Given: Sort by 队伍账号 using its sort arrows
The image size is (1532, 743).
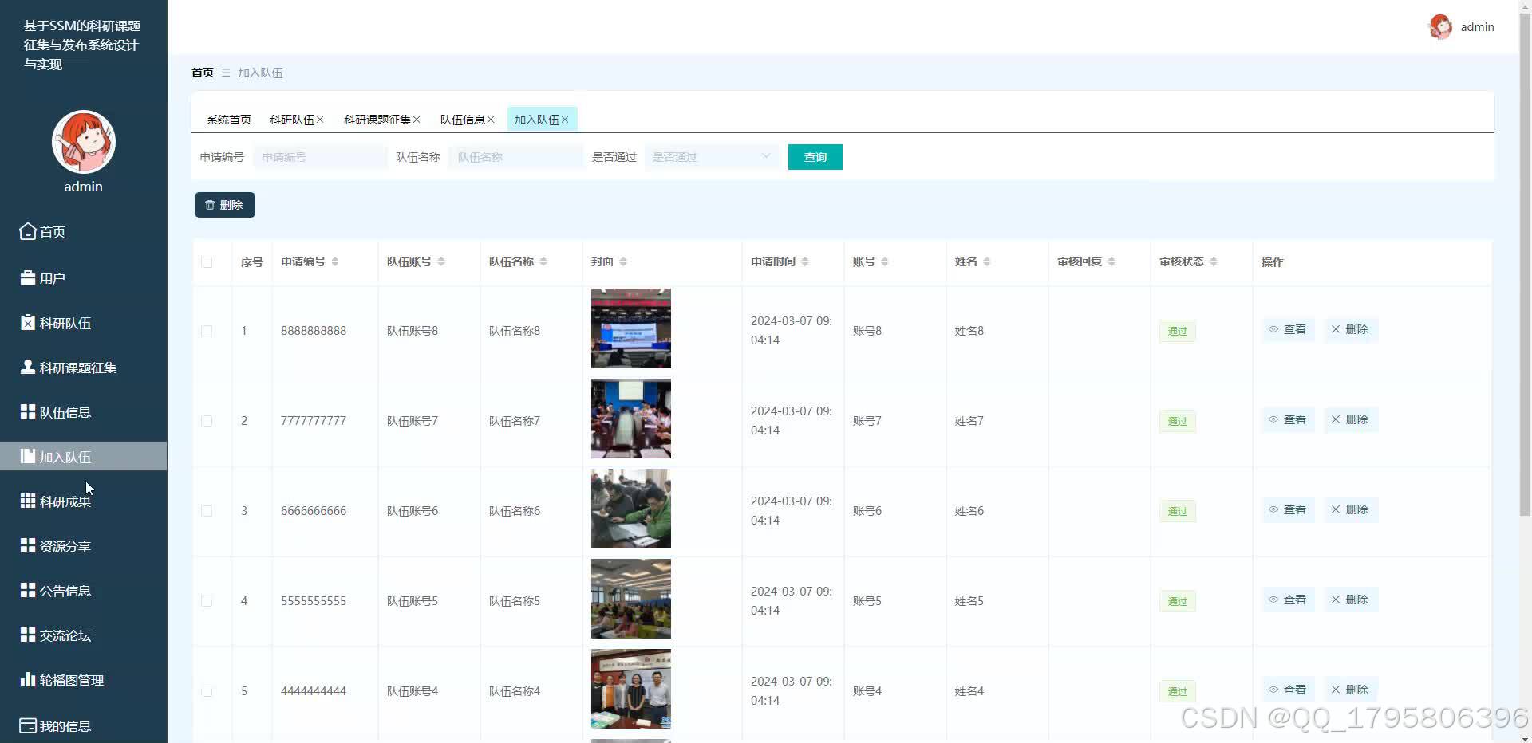Looking at the screenshot, I should [441, 261].
